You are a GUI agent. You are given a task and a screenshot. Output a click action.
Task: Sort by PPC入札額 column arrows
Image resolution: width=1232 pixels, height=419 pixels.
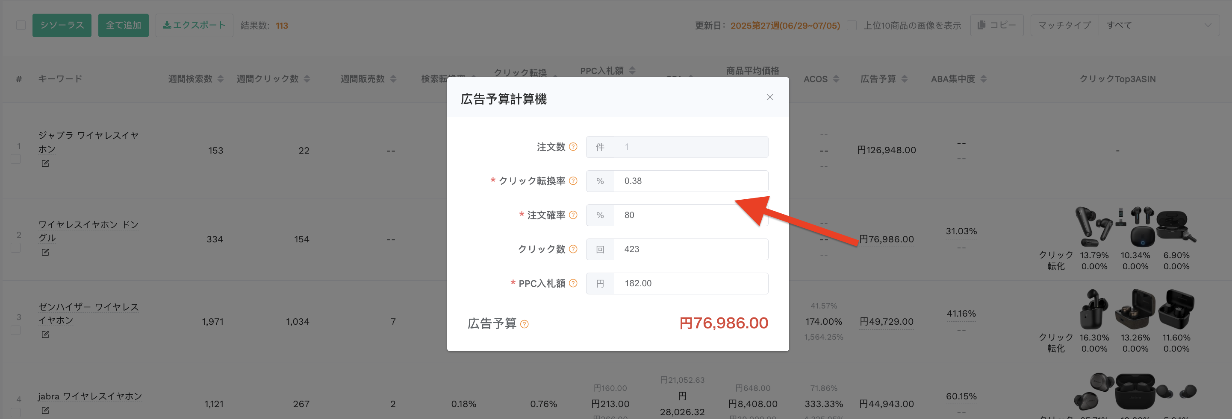632,71
